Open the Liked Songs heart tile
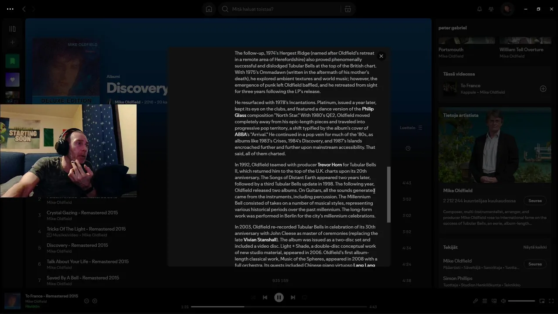Viewport: 558px width, 314px height. point(12,80)
